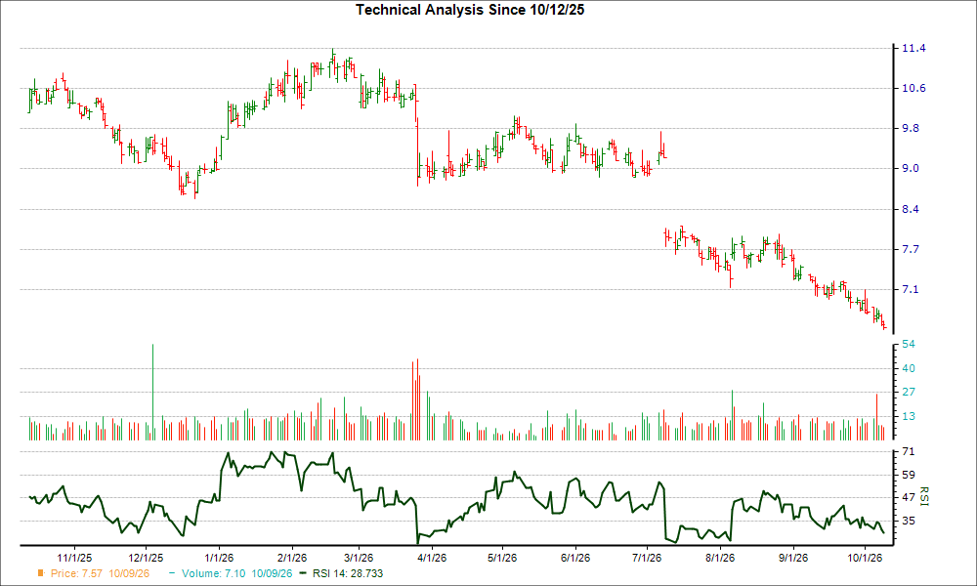Click the tall red volume bars before 4/1/26
The width and height of the screenshot is (977, 586).
click(415, 399)
